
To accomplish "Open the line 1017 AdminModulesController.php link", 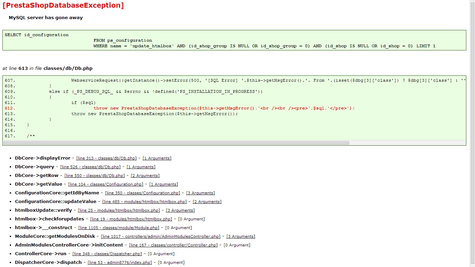I will tap(161, 236).
